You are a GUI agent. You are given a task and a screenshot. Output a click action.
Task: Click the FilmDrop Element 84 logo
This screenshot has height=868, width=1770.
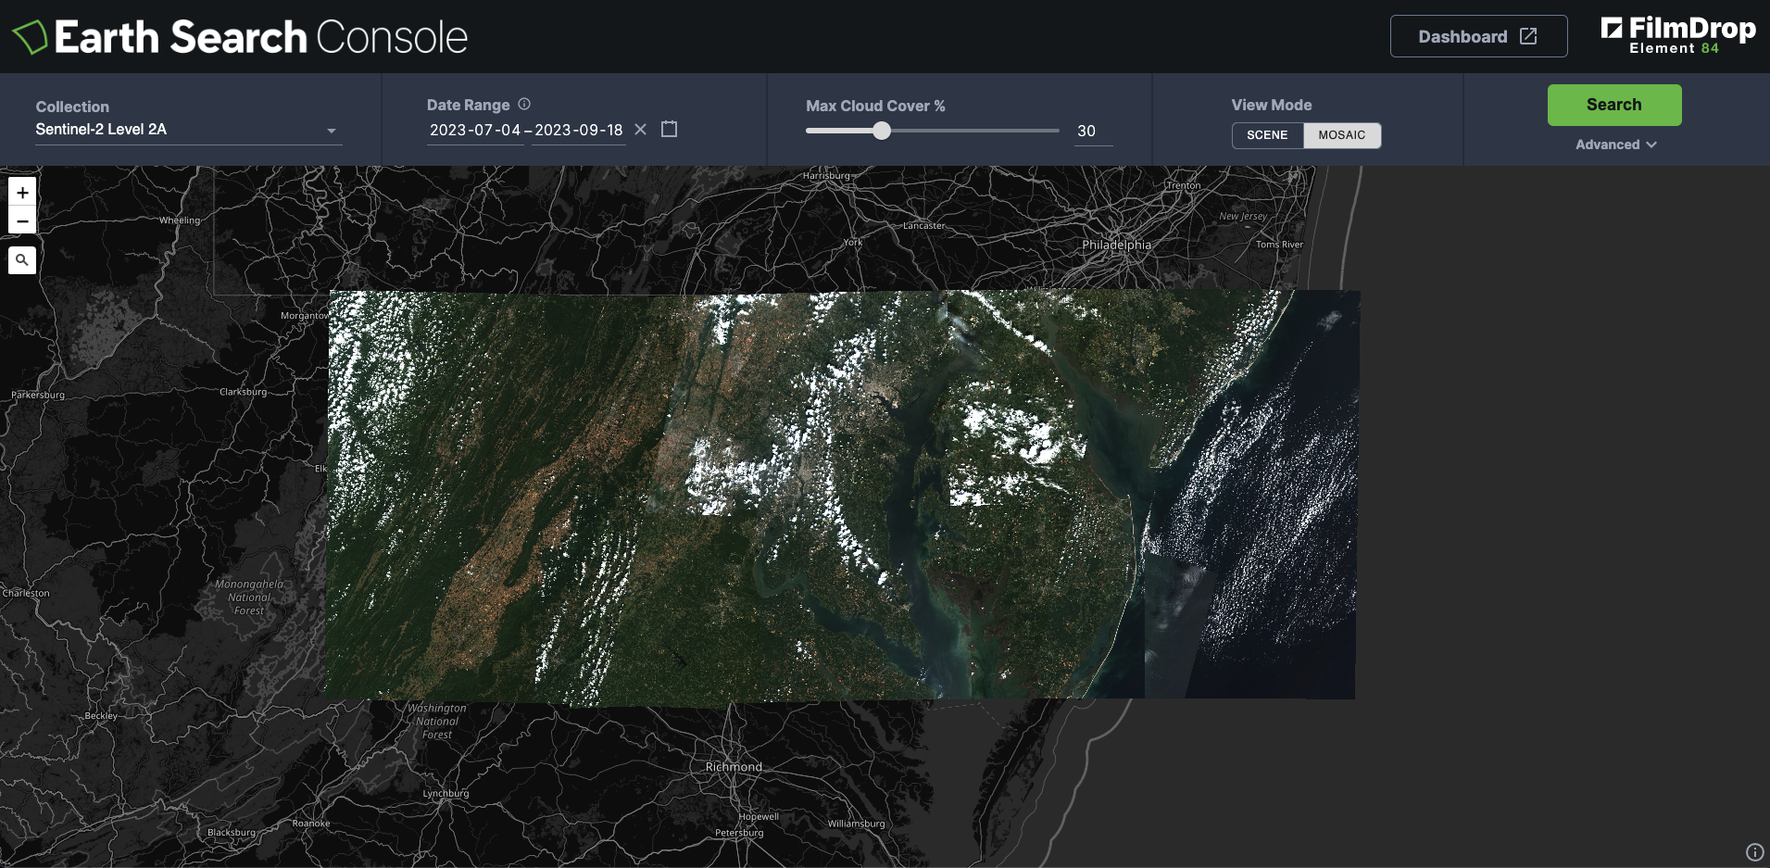[1677, 36]
